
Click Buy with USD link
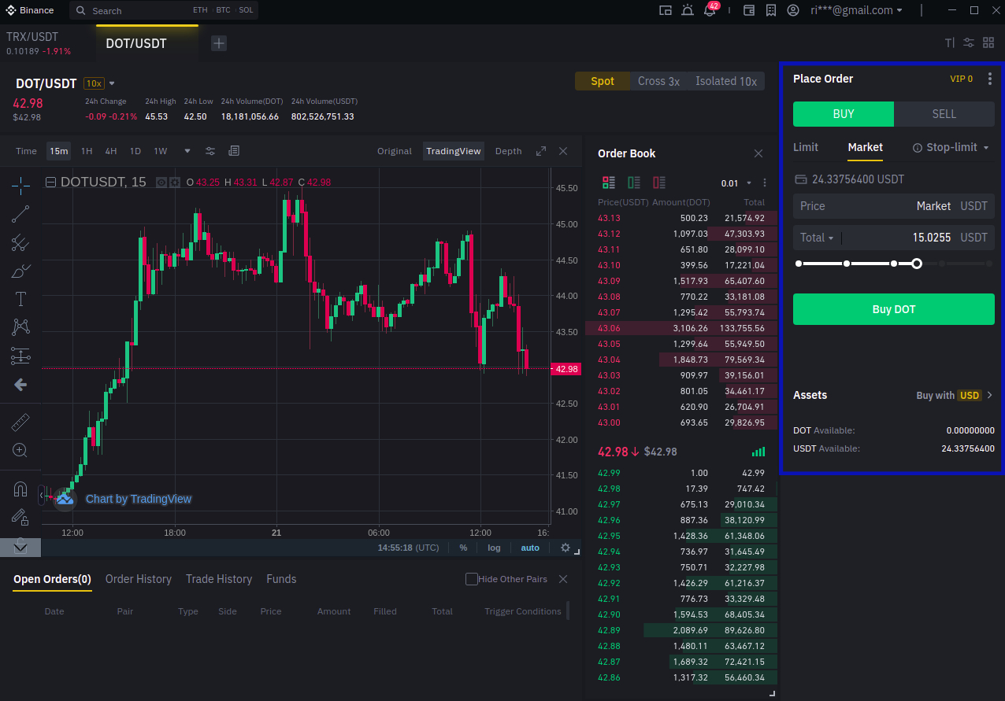click(955, 396)
